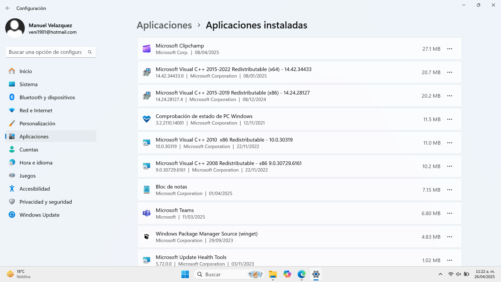This screenshot has width=501, height=282.
Task: Show hidden icons in system tray
Action: (440, 274)
